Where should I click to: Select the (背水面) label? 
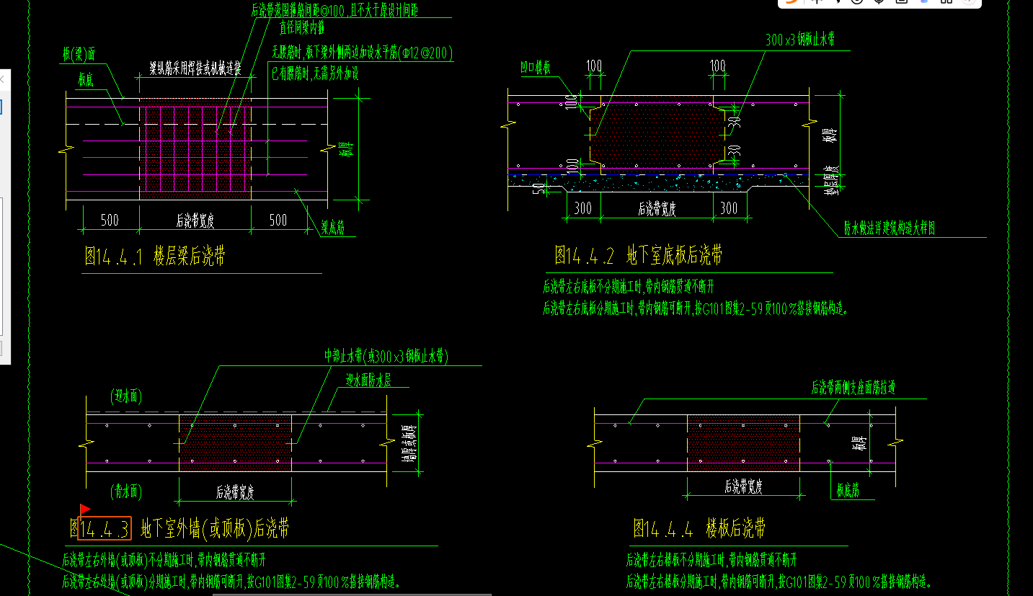pos(126,492)
